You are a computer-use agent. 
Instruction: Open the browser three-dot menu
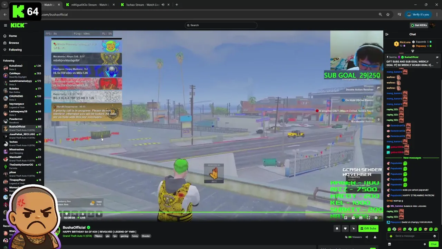pos(437,15)
